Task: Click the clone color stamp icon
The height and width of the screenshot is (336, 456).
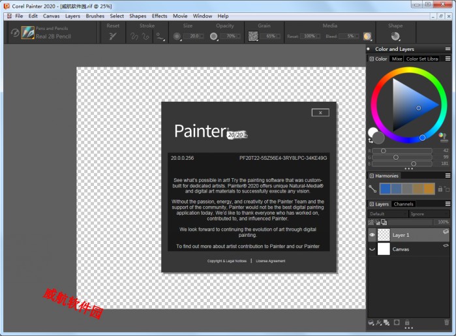Action: pos(442,137)
